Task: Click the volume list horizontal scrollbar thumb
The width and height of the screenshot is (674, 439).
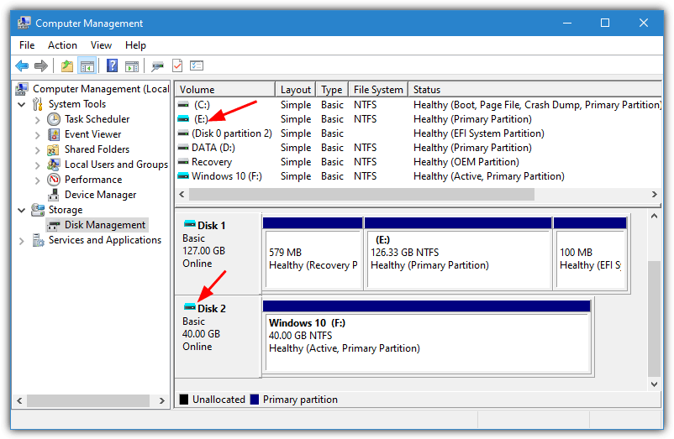Action: (x=362, y=195)
